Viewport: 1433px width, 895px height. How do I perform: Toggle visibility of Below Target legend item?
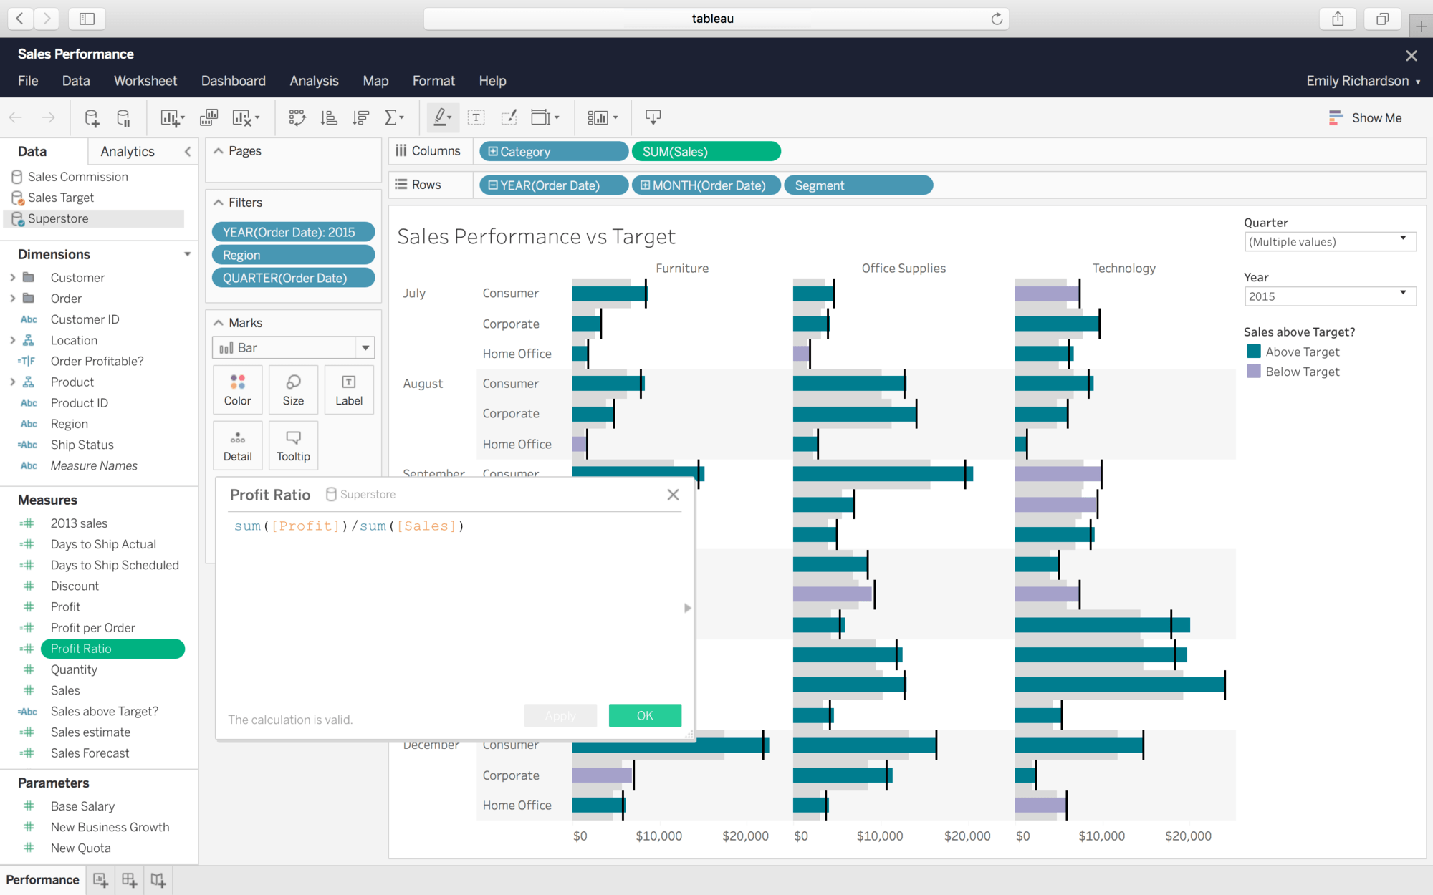(x=1301, y=371)
